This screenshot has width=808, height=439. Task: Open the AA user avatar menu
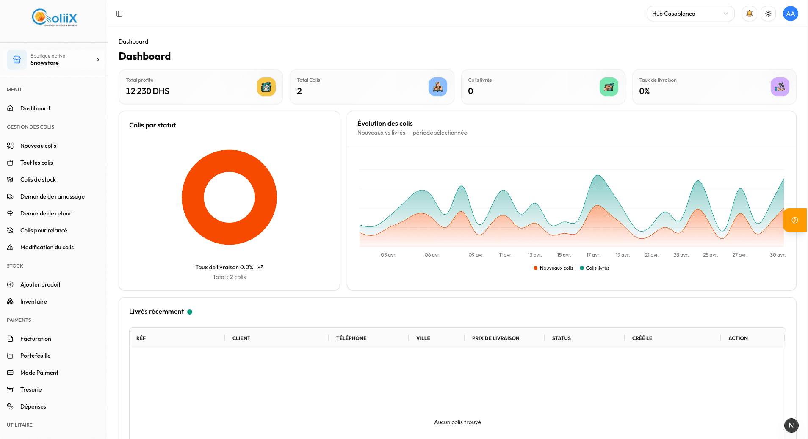[790, 14]
